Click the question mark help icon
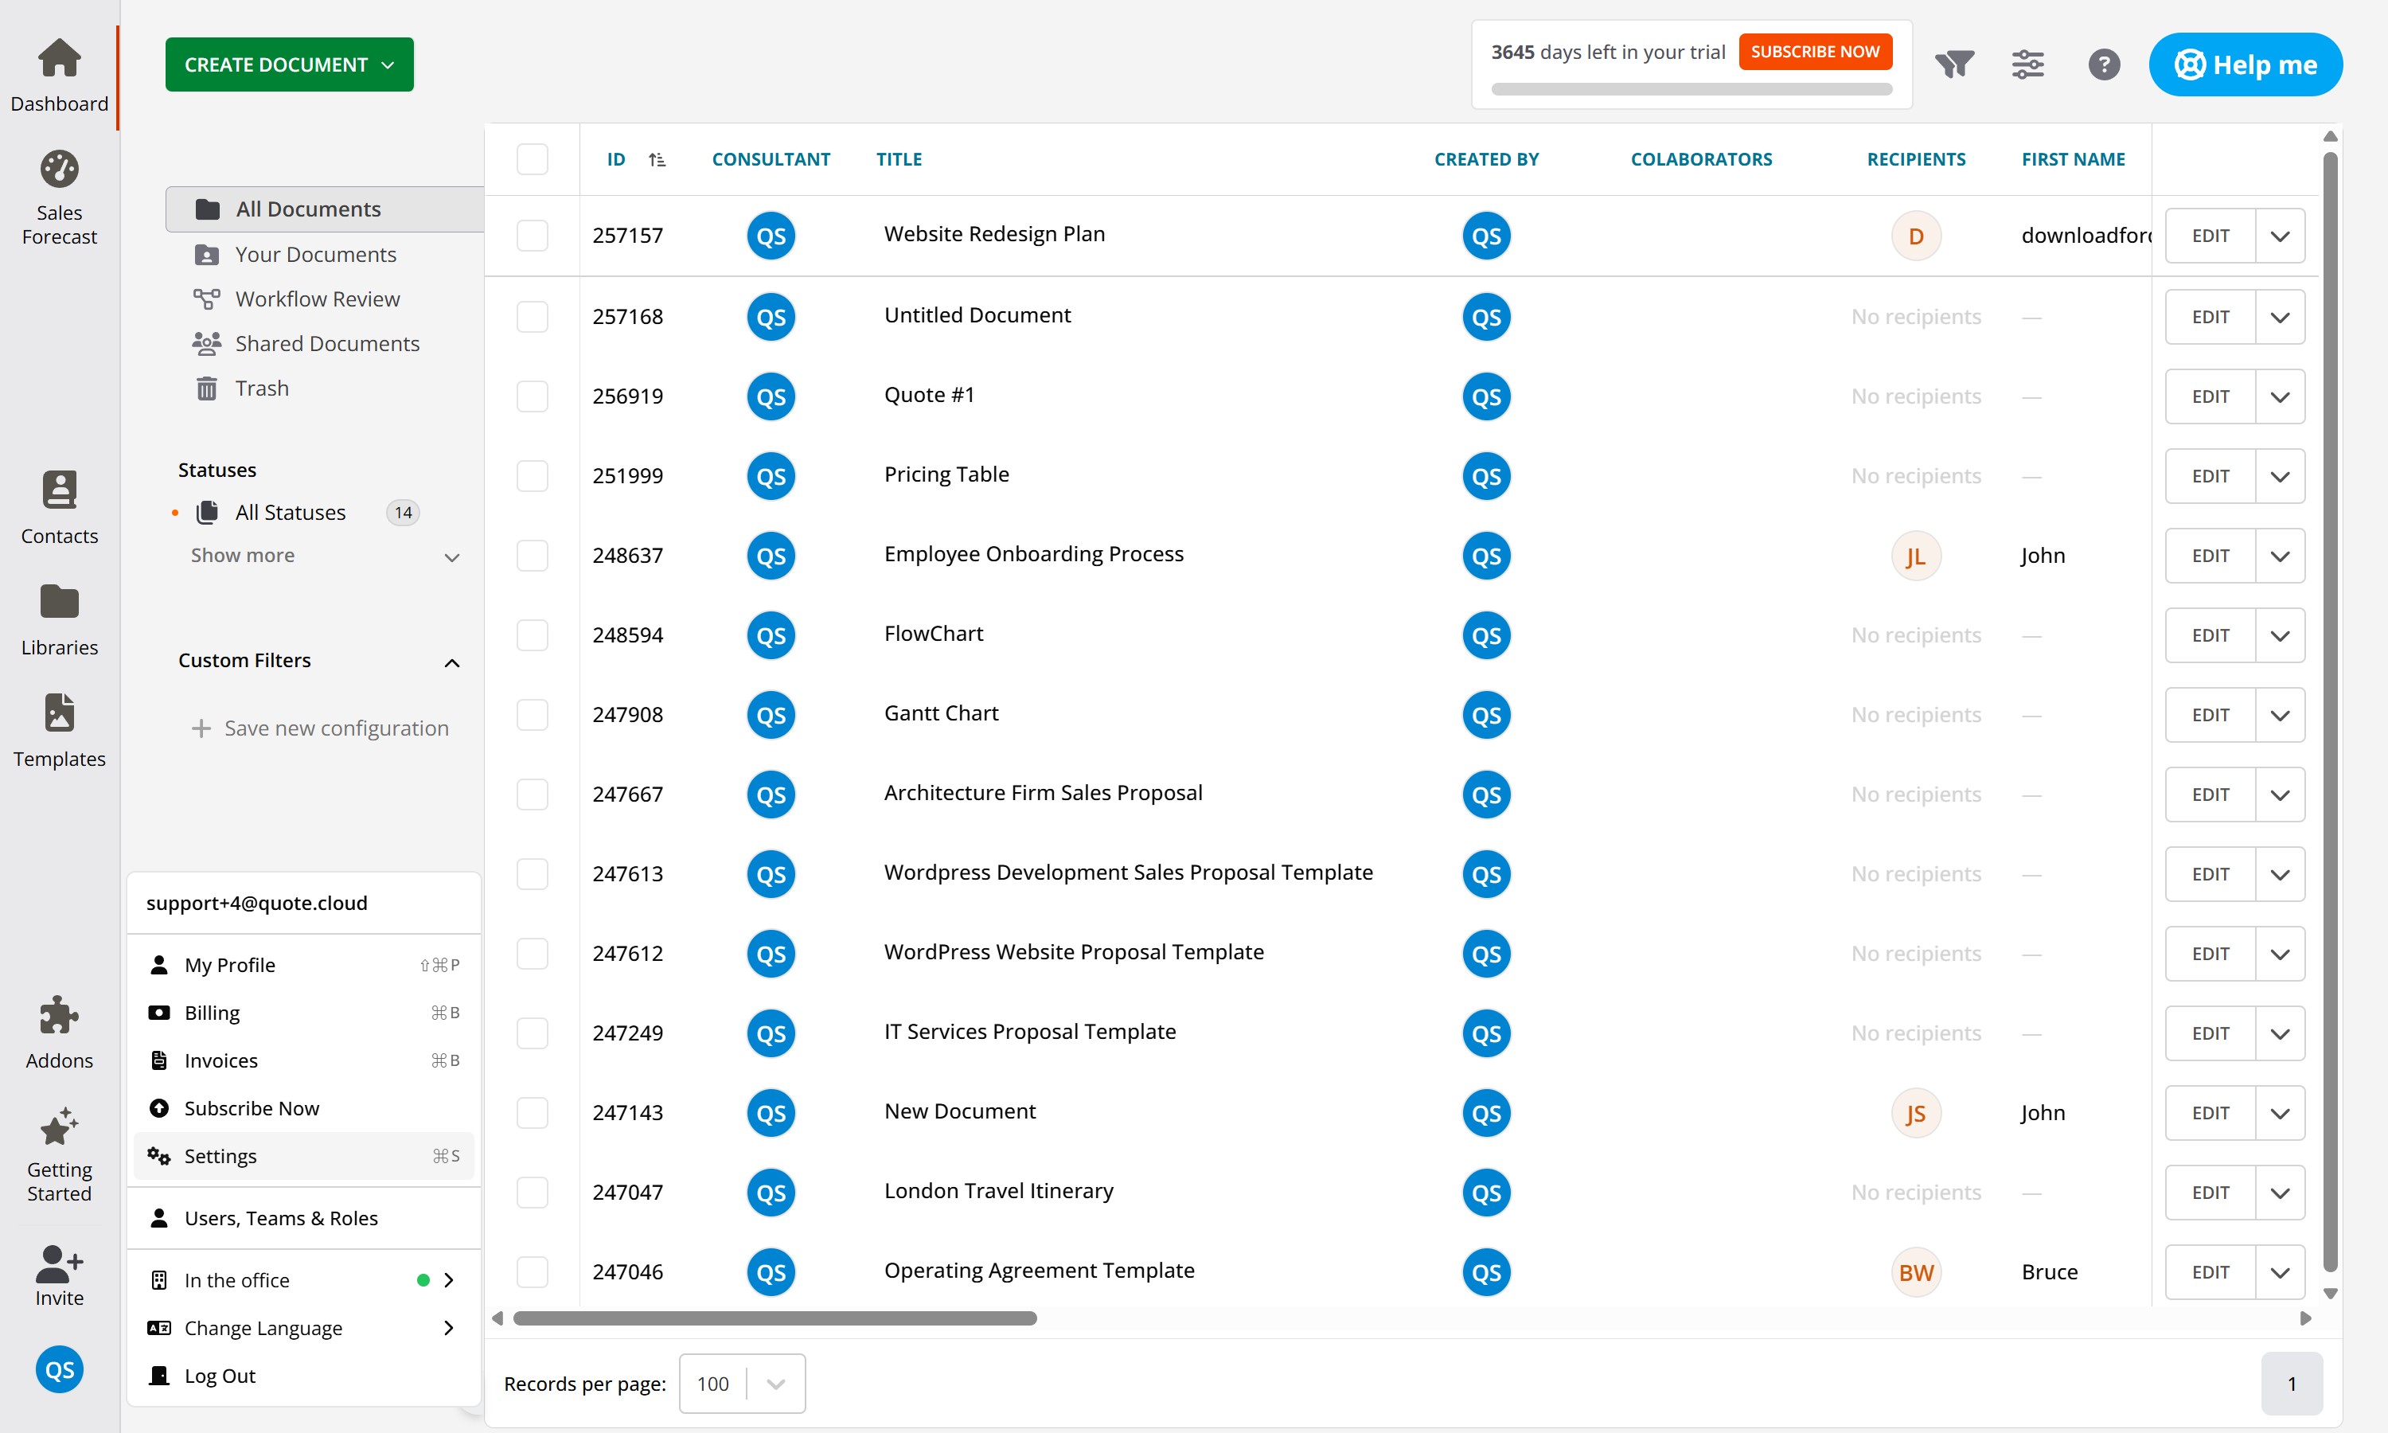Viewport: 2388px width, 1433px height. tap(2103, 64)
